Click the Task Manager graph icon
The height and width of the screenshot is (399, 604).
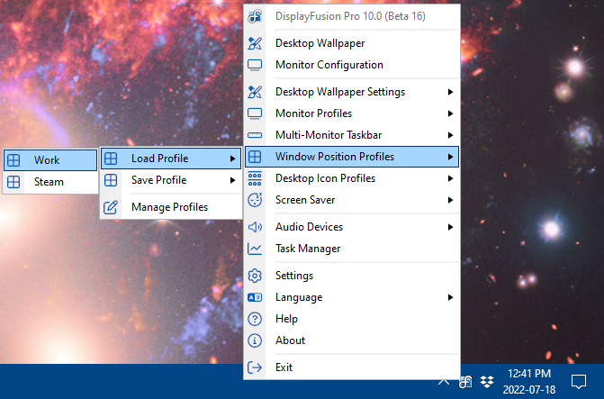[255, 249]
